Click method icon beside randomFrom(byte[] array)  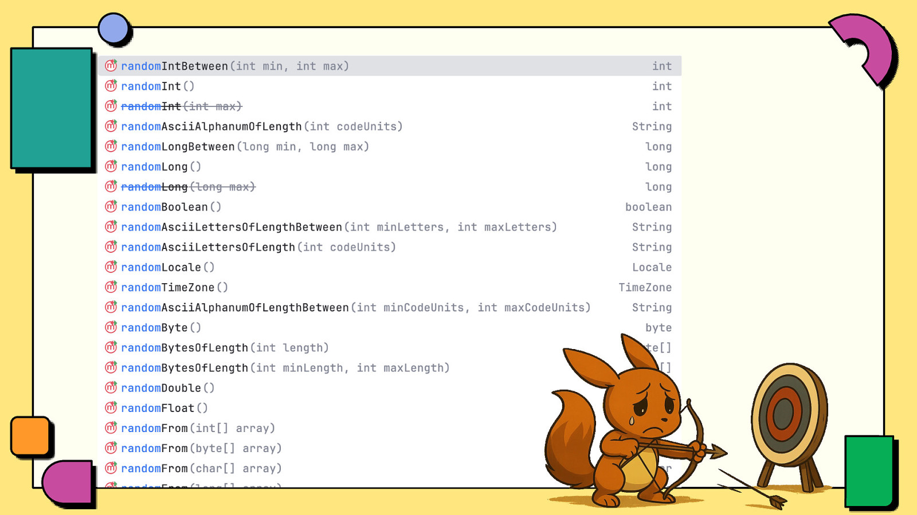[x=111, y=447]
